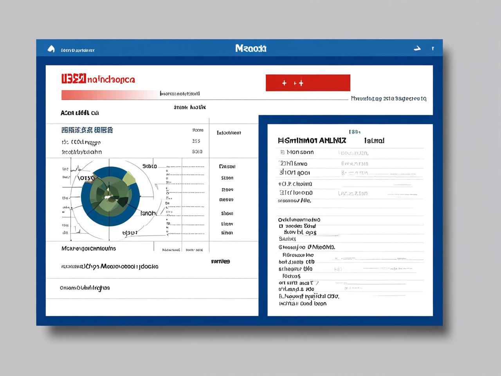This screenshot has height=376, width=501.
Task: Toggle the small box before 'O.P. Cleoimú' row
Action: pyautogui.click(x=280, y=184)
